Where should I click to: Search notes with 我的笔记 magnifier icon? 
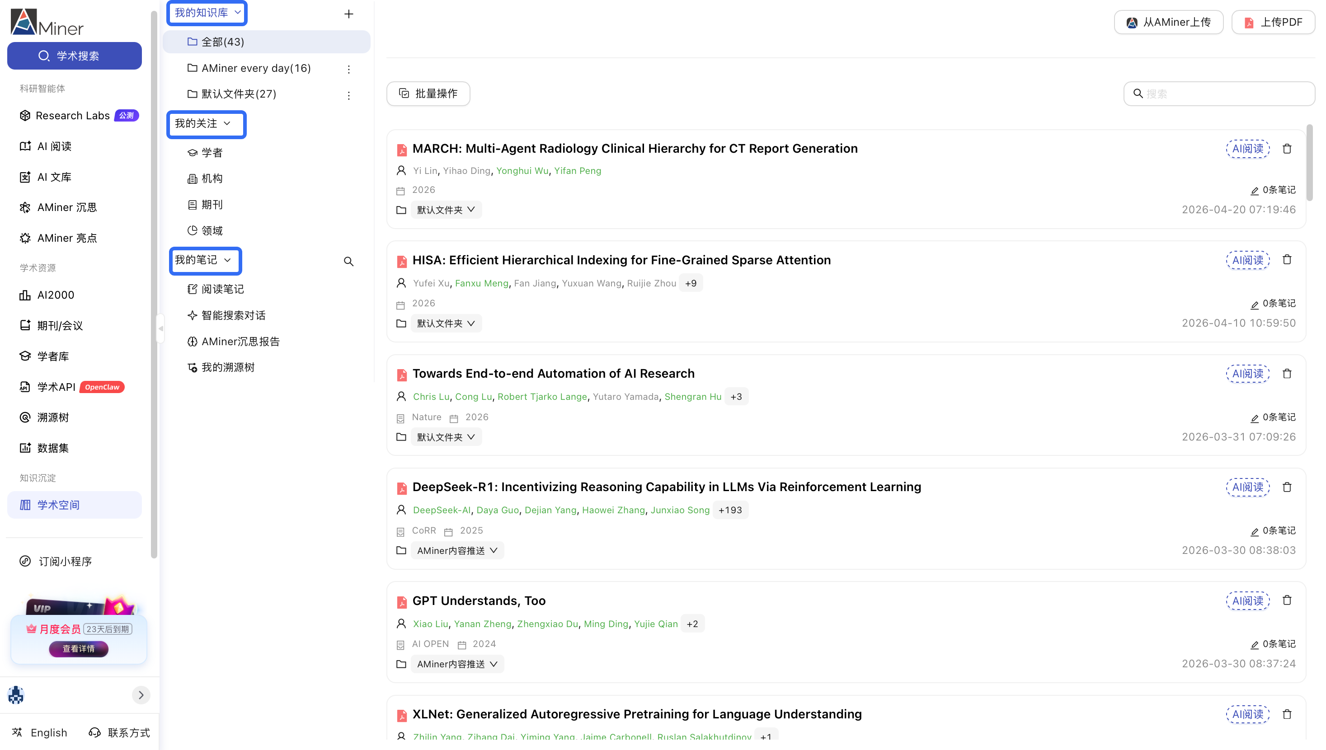[349, 262]
